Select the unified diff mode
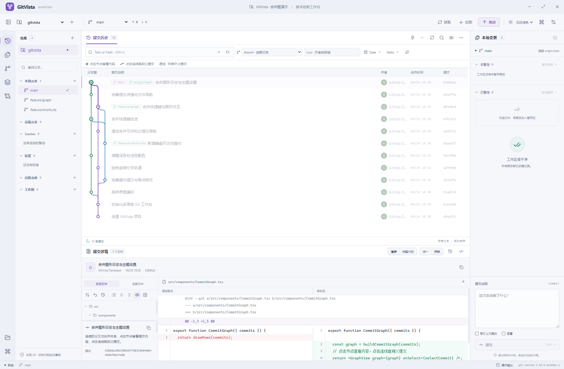The width and height of the screenshot is (564, 369). [426, 251]
